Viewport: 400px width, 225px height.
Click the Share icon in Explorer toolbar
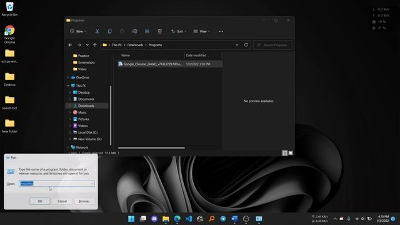click(147, 31)
